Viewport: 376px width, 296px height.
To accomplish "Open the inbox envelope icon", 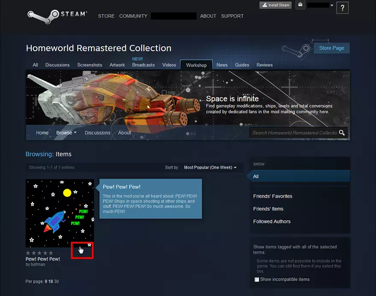I will coord(300,5).
